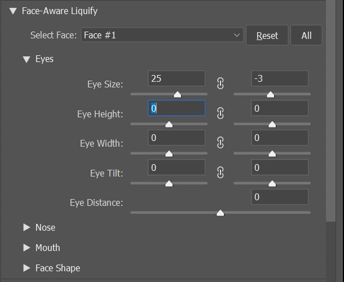Click the left Eye Width slider handle
344x282 pixels.
[x=169, y=154]
